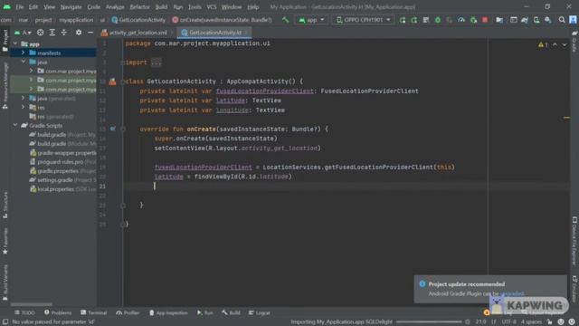The image size is (579, 326).
Task: Open the Logcat tool window
Action: coord(260,312)
